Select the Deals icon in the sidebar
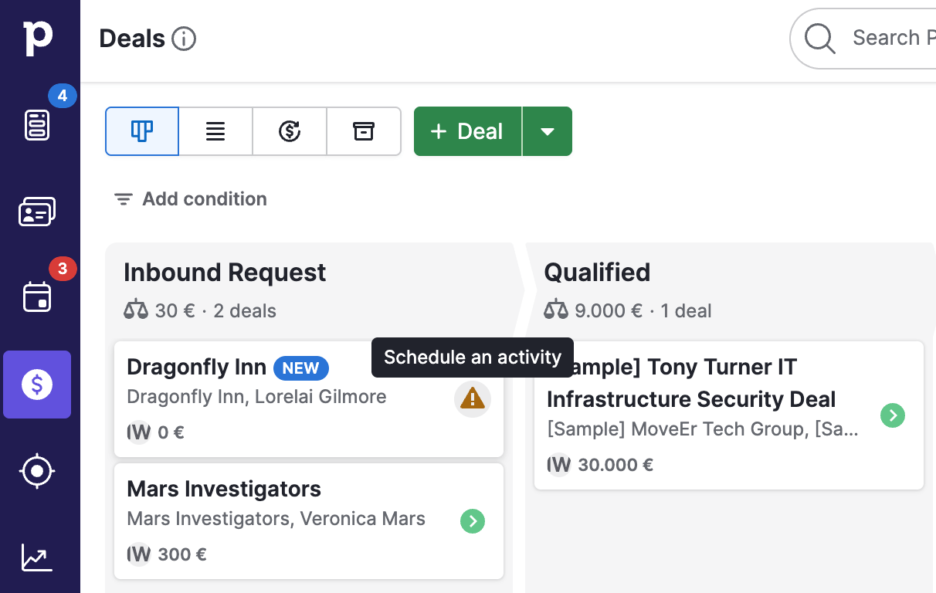This screenshot has width=936, height=593. coord(37,384)
